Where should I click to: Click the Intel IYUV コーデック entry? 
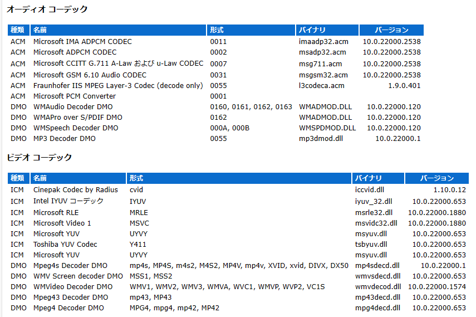pos(68,201)
